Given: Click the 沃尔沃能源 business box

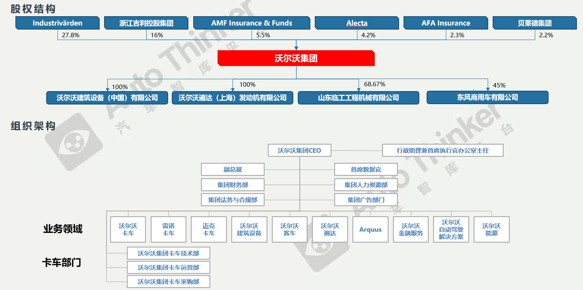Looking at the screenshot, I should point(491,230).
